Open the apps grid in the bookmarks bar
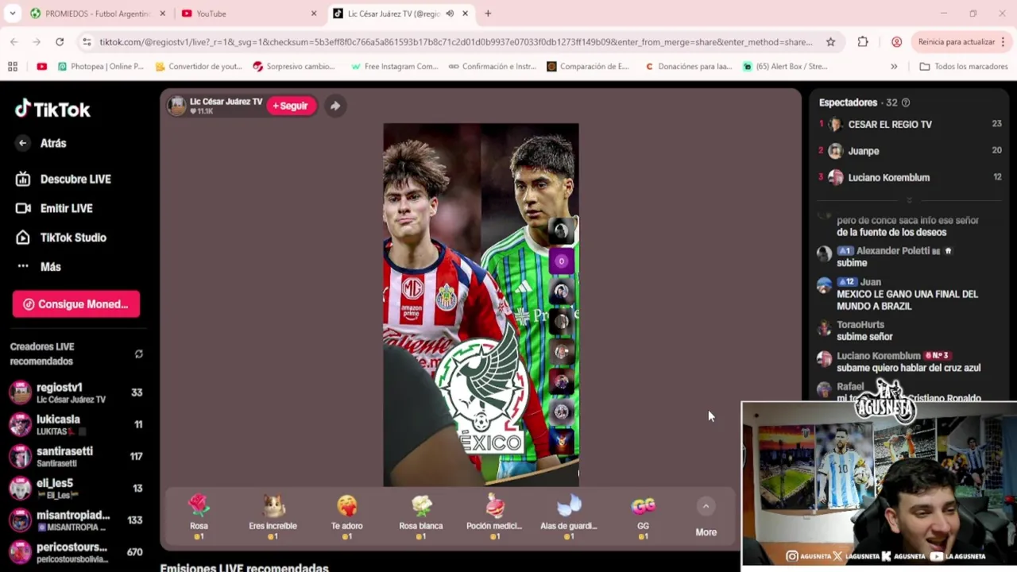The height and width of the screenshot is (572, 1017). pyautogui.click(x=12, y=67)
